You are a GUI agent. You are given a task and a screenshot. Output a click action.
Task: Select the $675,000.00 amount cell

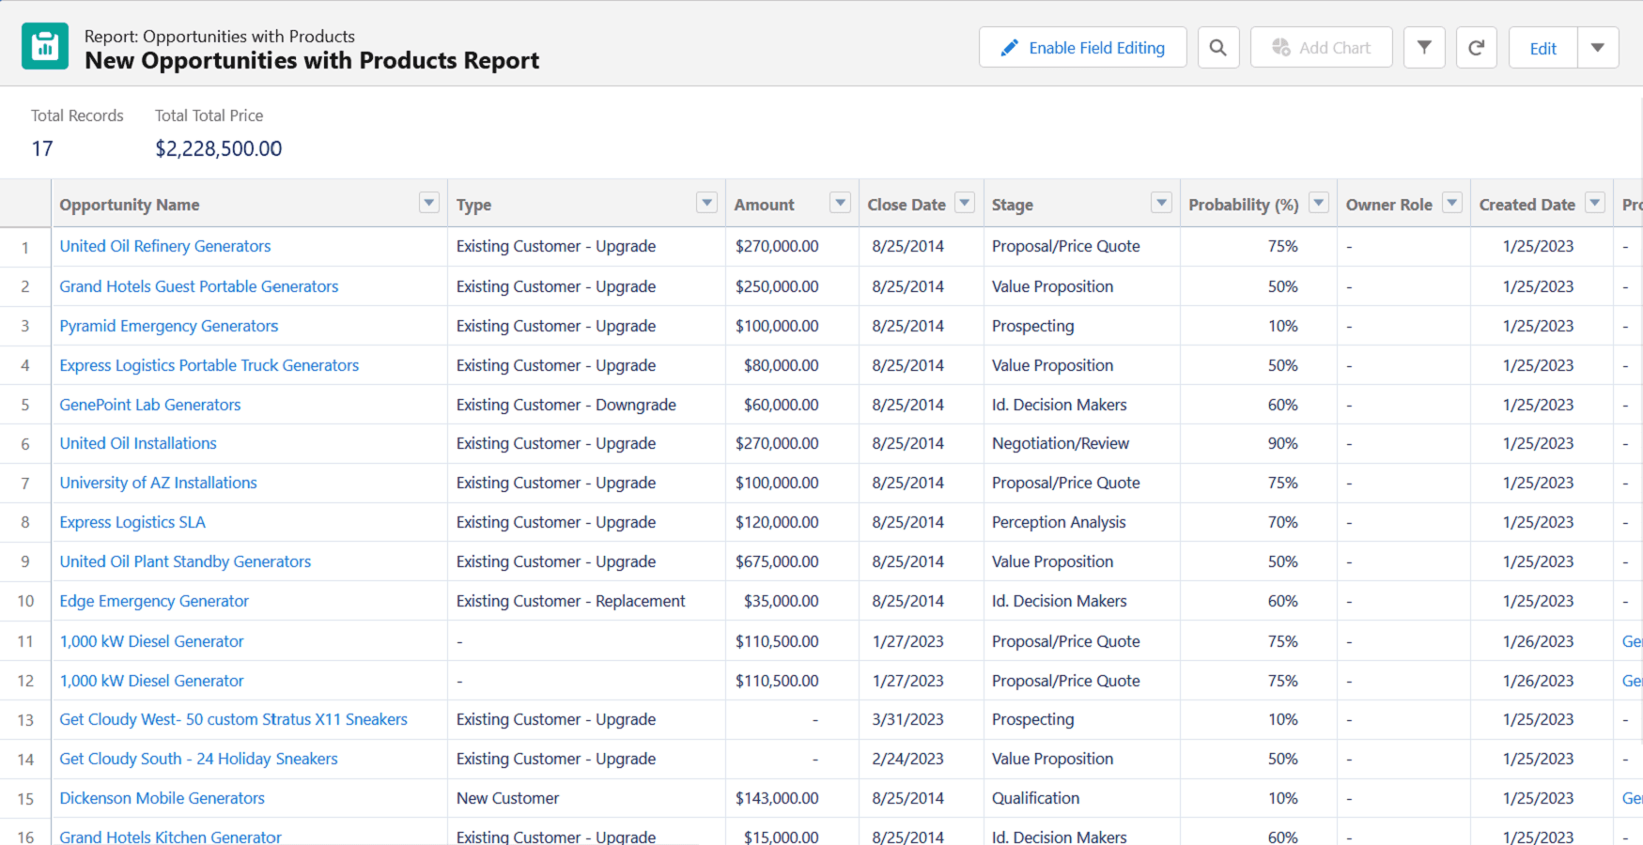[777, 561]
